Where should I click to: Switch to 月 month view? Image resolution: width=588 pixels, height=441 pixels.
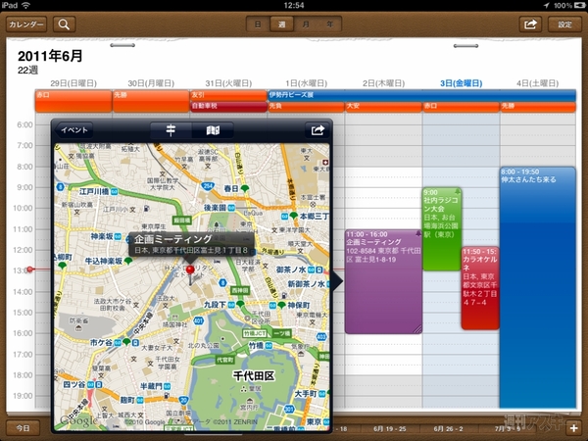click(x=306, y=24)
